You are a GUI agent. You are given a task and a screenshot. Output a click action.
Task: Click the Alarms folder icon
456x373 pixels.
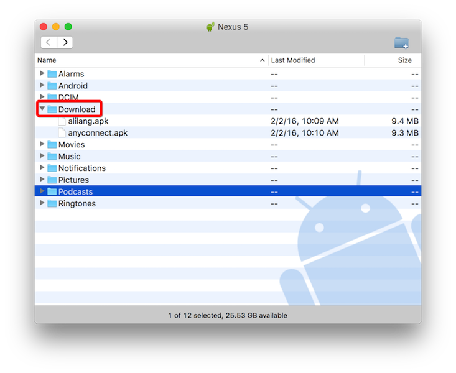[x=52, y=74]
